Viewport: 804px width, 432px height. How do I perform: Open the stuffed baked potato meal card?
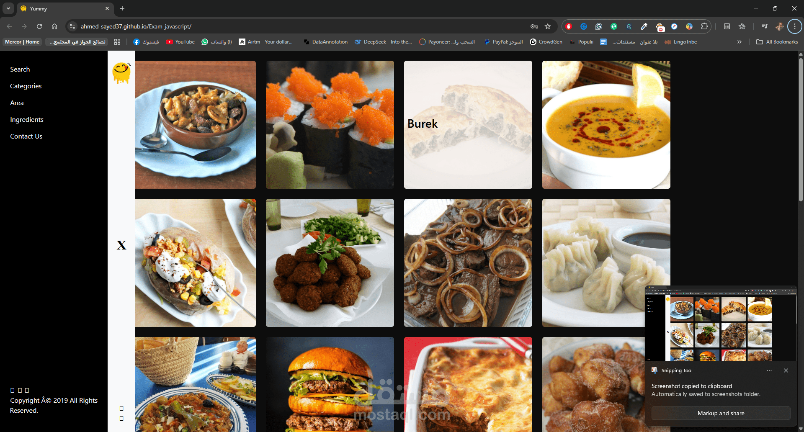click(x=196, y=263)
